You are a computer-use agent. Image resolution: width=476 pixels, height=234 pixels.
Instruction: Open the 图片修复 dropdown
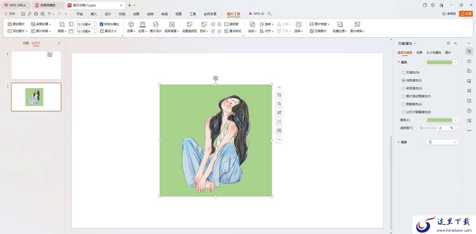coord(319,24)
